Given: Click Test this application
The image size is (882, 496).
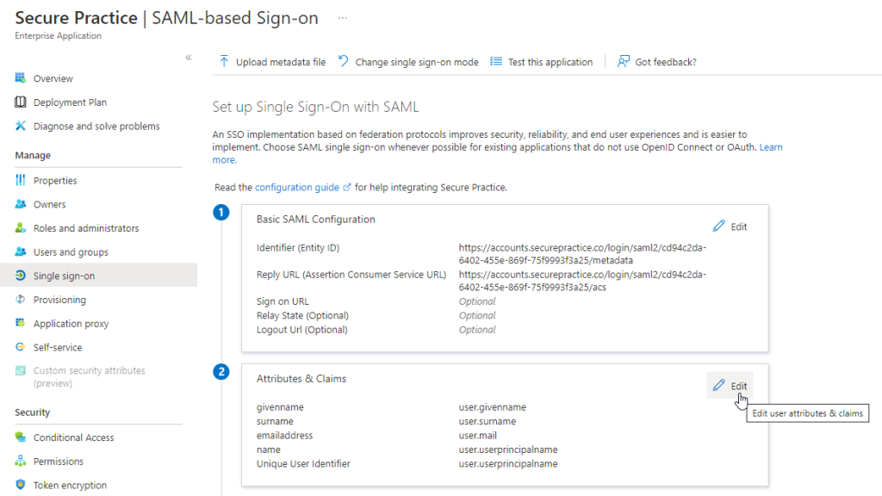Looking at the screenshot, I should click(542, 62).
